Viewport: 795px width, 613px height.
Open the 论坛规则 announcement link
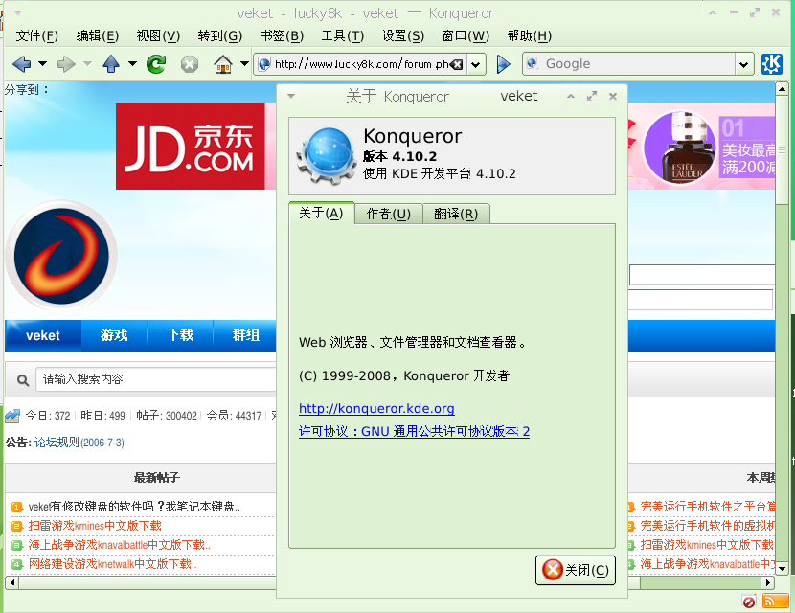pyautogui.click(x=79, y=443)
